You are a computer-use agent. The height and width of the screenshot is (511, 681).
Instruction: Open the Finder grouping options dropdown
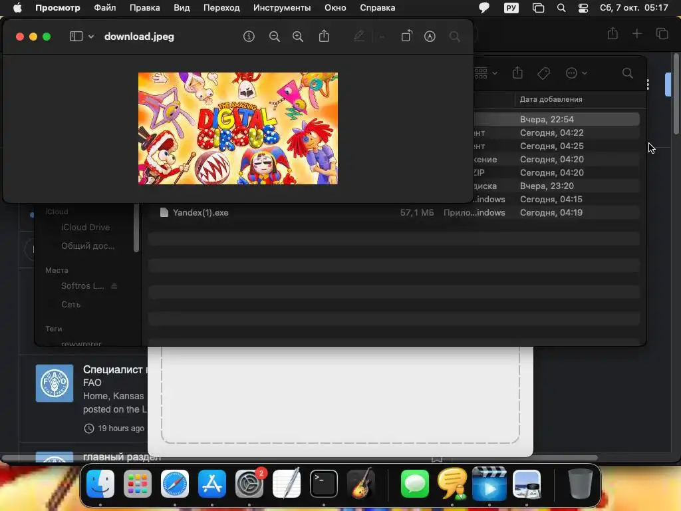pos(485,73)
